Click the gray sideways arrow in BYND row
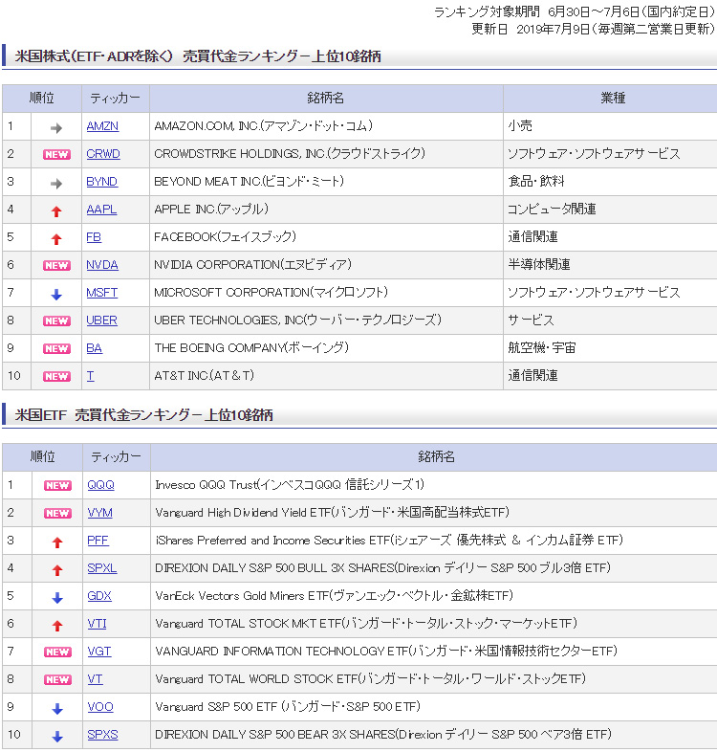 click(x=56, y=184)
